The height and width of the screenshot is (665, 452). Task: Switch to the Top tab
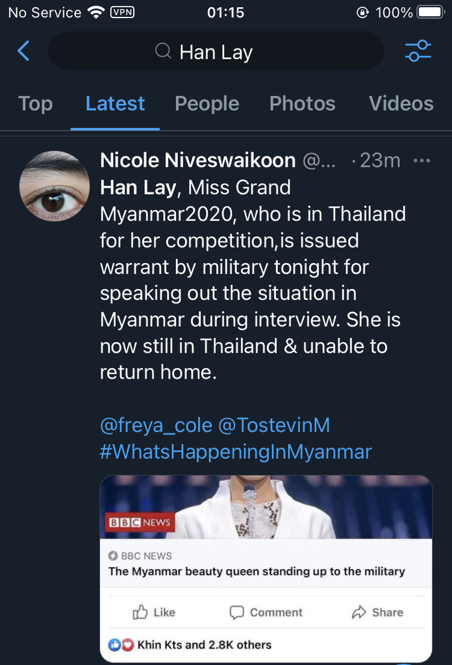pos(35,104)
